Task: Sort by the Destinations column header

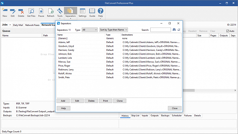Action: click(151, 35)
